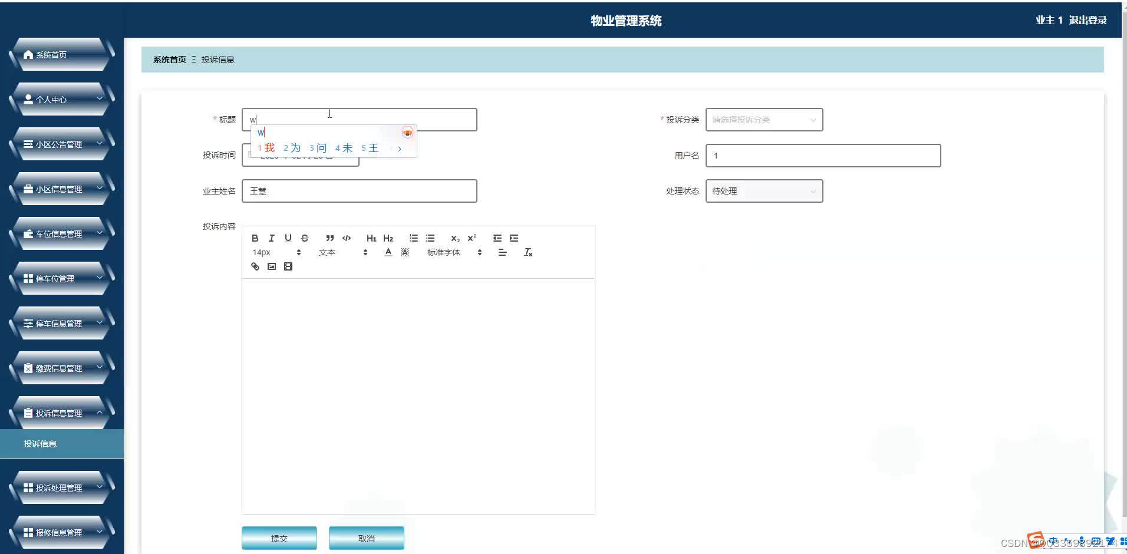Apply Heading 1 style
Image resolution: width=1127 pixels, height=554 pixels.
[371, 238]
